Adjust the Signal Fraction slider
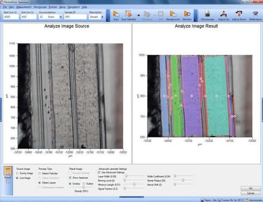 (x=125, y=188)
